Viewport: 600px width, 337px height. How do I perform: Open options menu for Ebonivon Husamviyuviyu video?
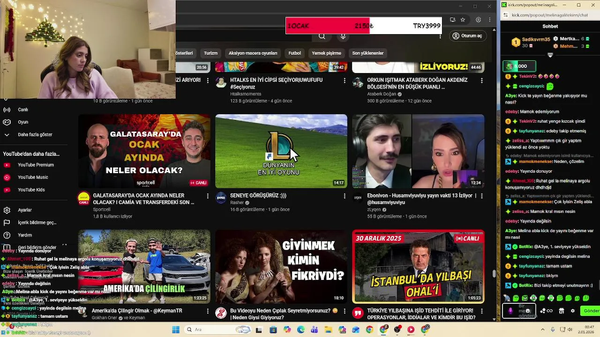(481, 196)
